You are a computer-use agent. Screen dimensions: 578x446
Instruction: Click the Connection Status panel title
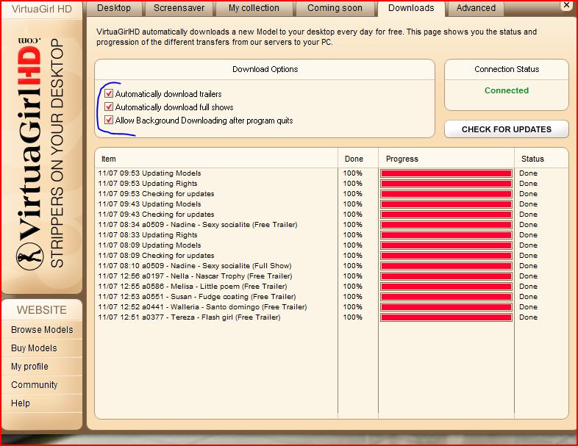pyautogui.click(x=507, y=69)
